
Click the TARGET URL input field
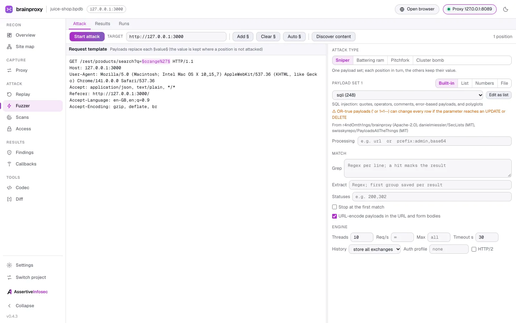176,37
